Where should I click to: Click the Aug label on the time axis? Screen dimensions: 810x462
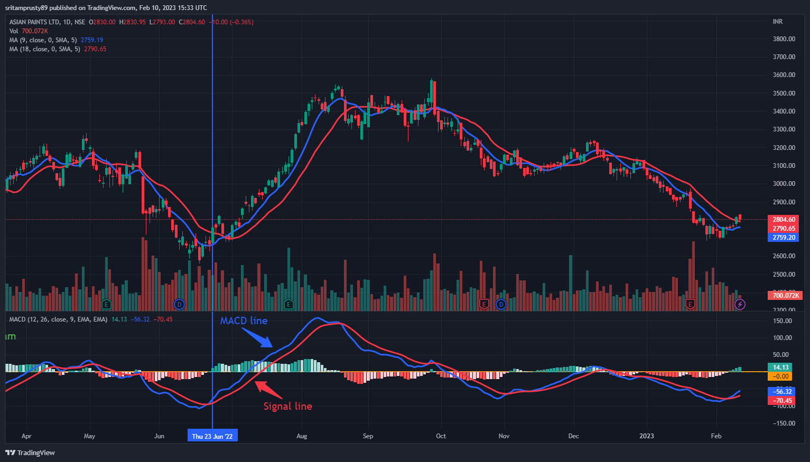tap(302, 436)
